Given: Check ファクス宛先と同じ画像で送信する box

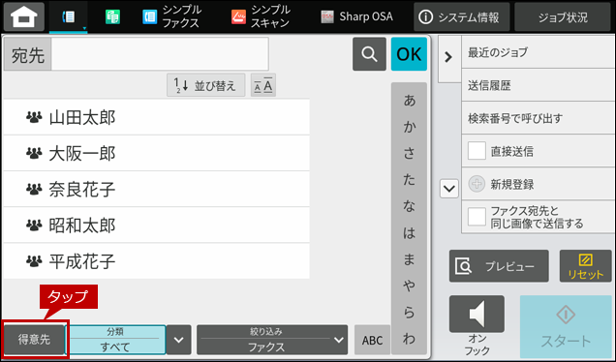Looking at the screenshot, I should (477, 217).
